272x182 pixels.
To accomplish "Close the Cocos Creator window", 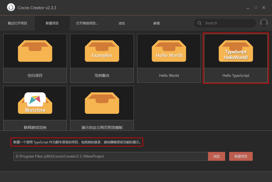I will point(264,8).
